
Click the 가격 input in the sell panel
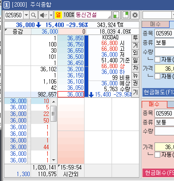click(164, 69)
